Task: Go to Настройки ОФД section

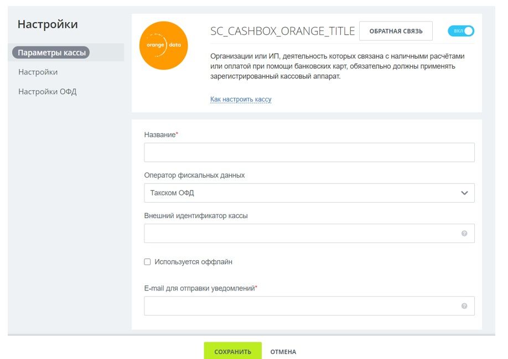Action: click(47, 92)
